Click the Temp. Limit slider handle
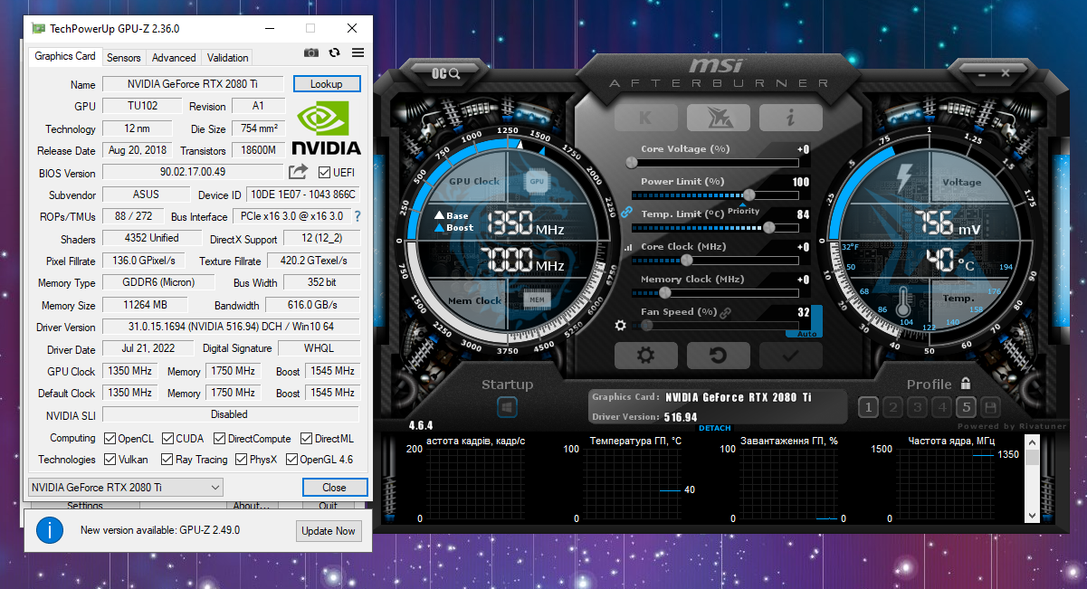The height and width of the screenshot is (589, 1087). [x=769, y=227]
